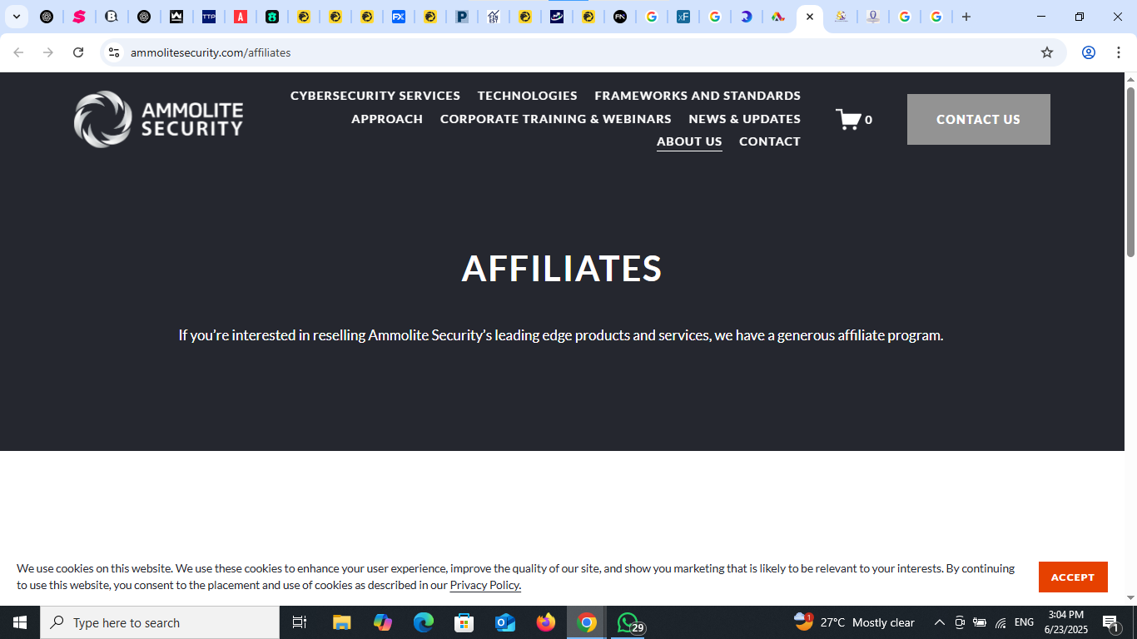Screen dimensions: 1137x639
Task: Switch to the TTP tab
Action: click(209, 17)
